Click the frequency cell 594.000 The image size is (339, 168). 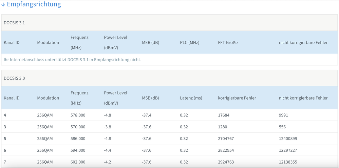(78, 150)
